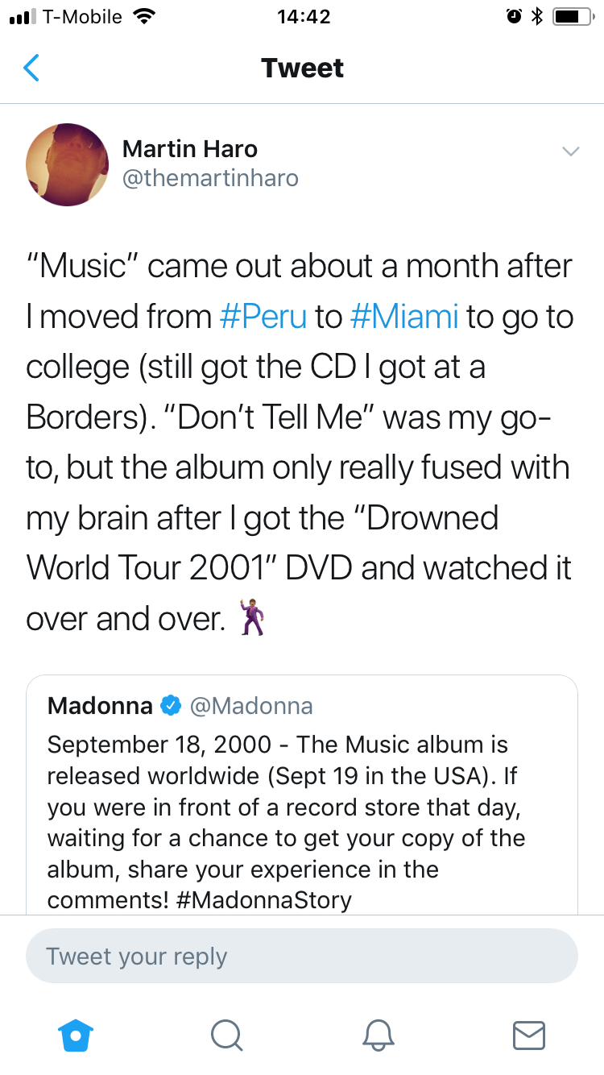Image resolution: width=604 pixels, height=1075 pixels.
Task: Tap Madonna's verified badge icon
Action: [171, 707]
